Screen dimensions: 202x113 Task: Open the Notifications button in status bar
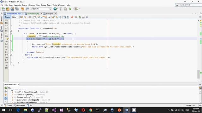coord(20,105)
